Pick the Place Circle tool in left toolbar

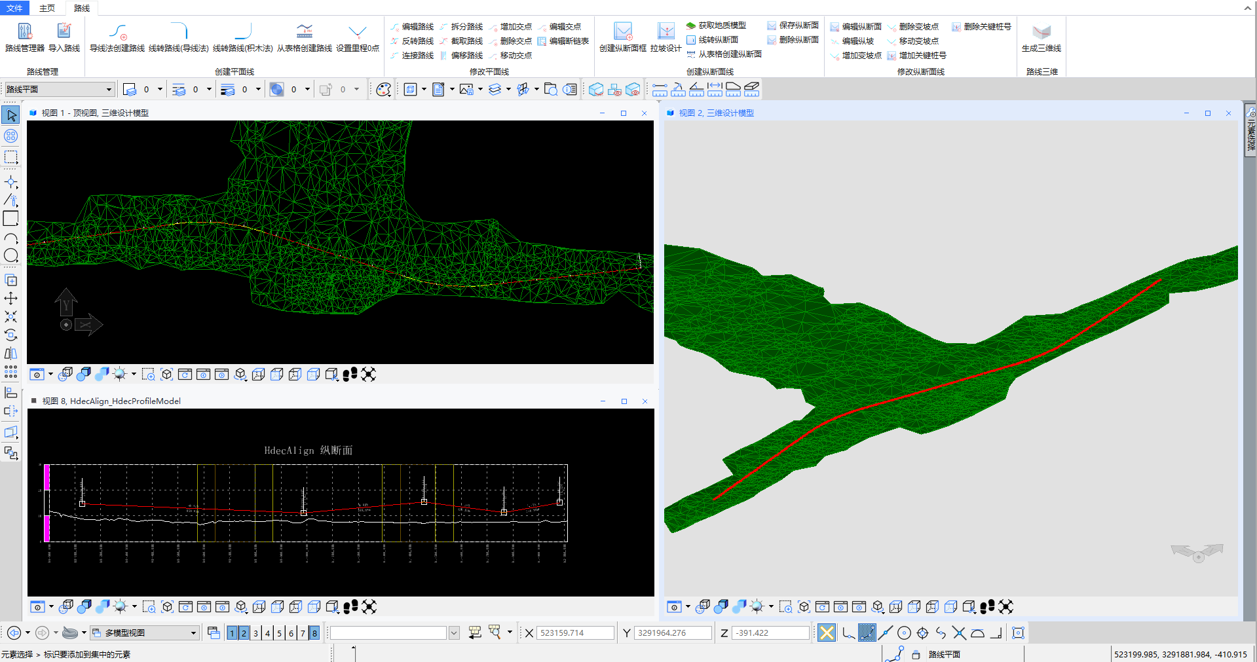[10, 255]
